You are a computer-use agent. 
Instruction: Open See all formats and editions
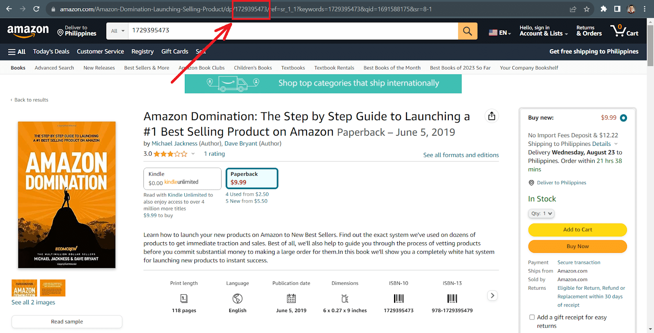[461, 155]
